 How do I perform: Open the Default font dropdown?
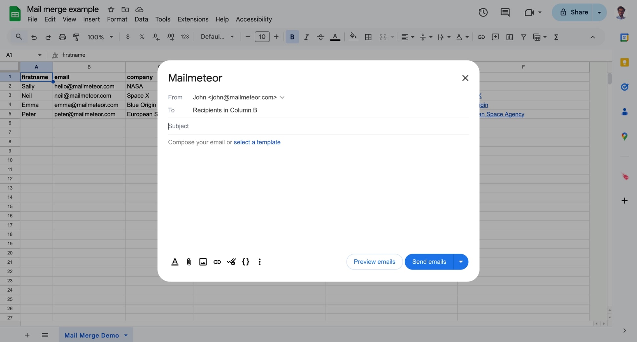pos(217,37)
